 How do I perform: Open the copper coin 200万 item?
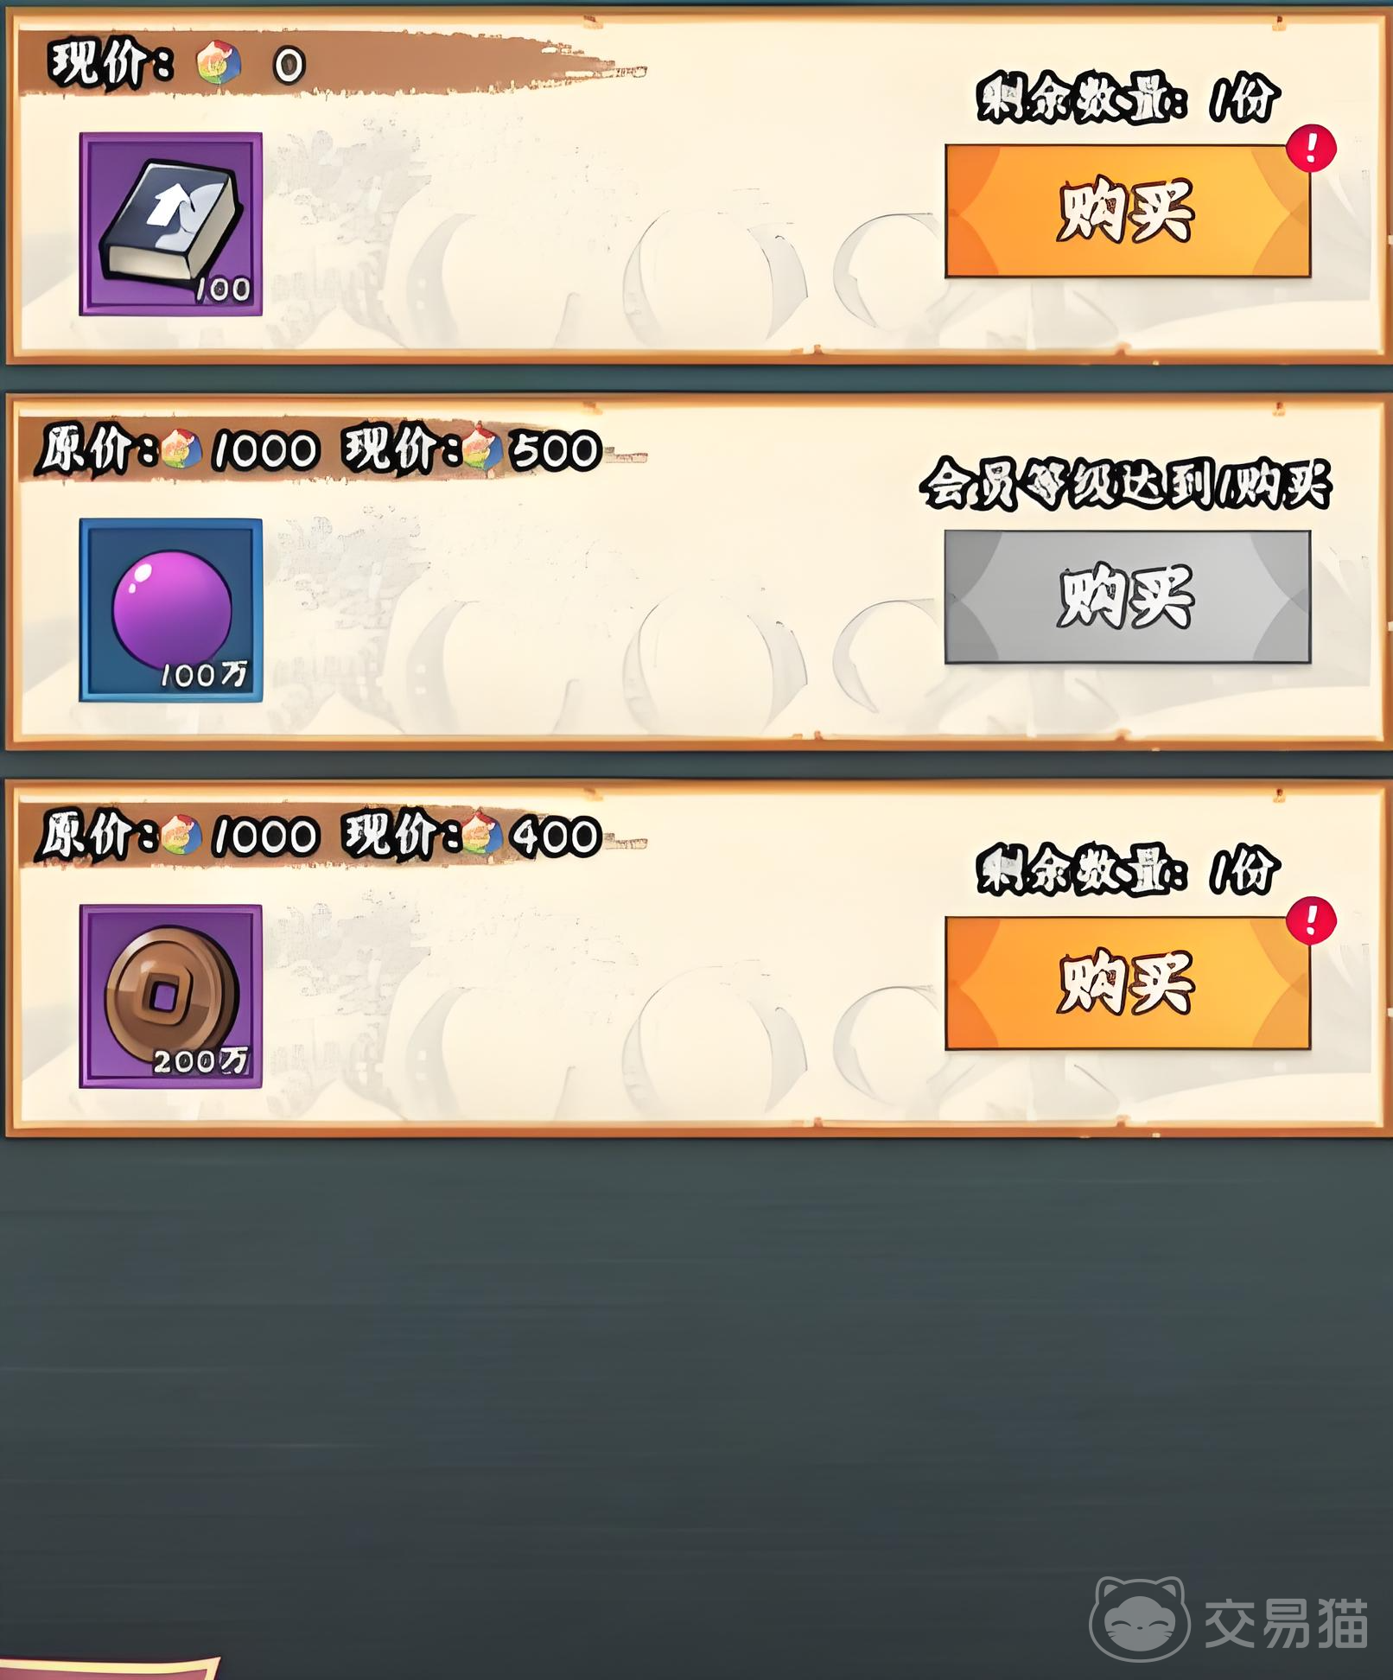(170, 996)
